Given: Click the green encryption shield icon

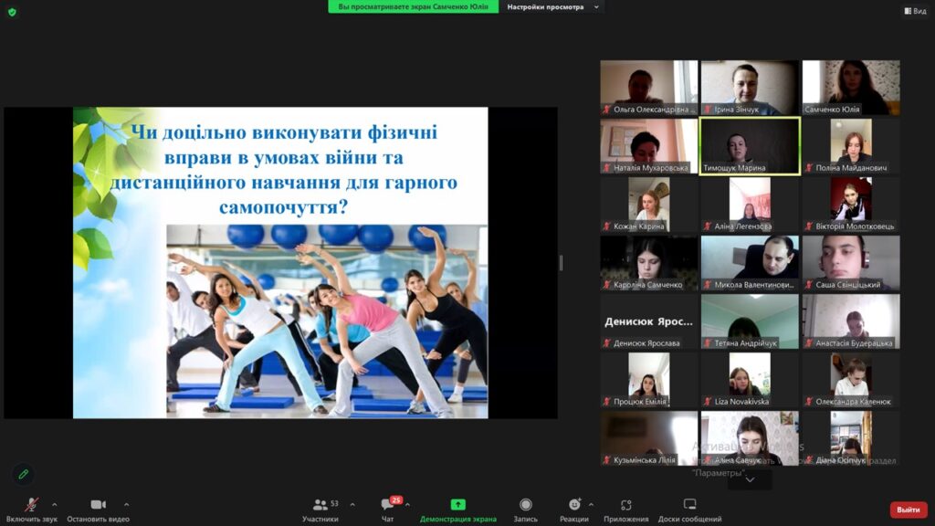Looking at the screenshot, I should click(12, 11).
